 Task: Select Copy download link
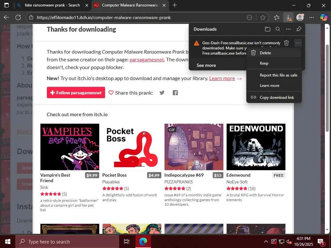click(274, 98)
